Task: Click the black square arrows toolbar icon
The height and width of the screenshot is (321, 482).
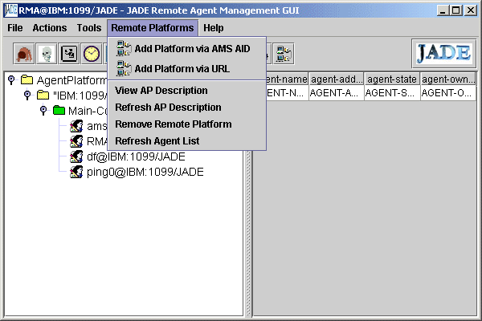Action: point(69,54)
